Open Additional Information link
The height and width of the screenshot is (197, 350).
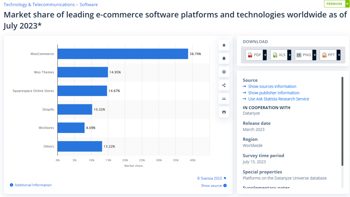click(x=33, y=185)
